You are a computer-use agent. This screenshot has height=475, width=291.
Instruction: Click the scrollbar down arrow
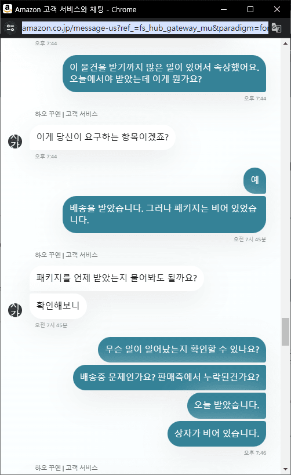(285, 469)
